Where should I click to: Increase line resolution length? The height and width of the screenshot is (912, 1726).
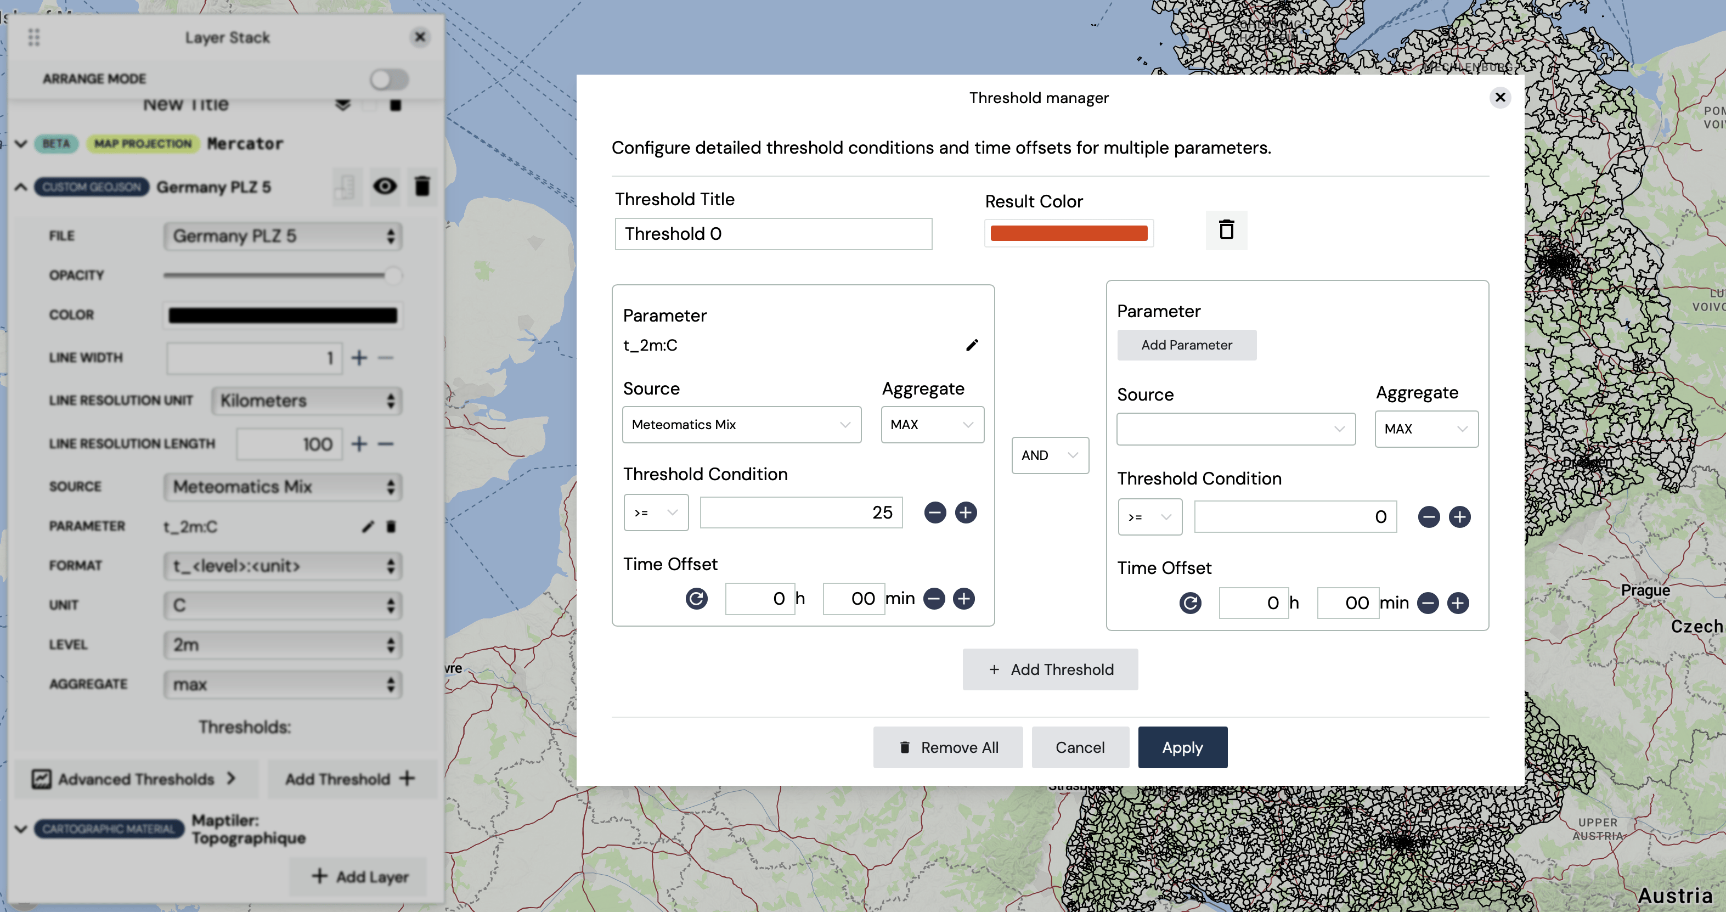point(359,443)
